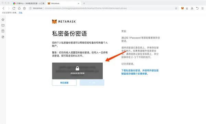The image size is (206, 124).
Task: Bookmark page with address bar star
Action: point(176,8)
